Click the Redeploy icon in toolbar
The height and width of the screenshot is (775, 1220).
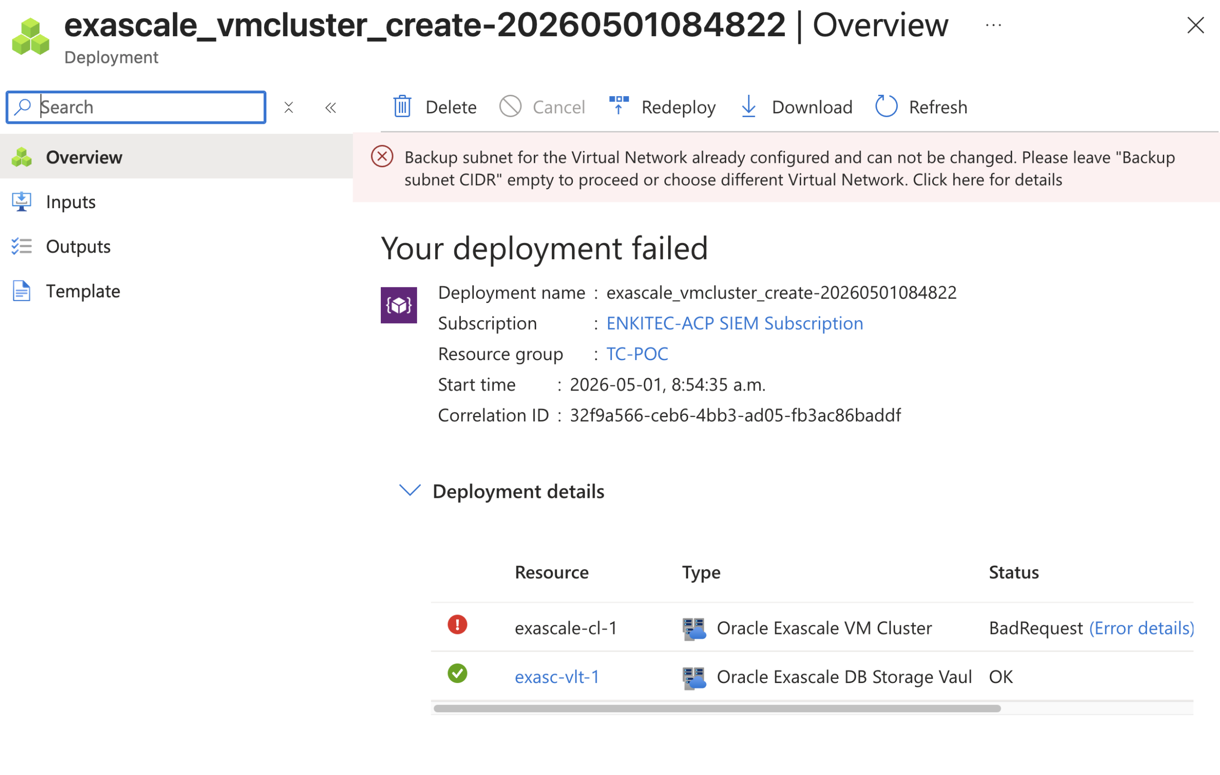click(x=619, y=106)
